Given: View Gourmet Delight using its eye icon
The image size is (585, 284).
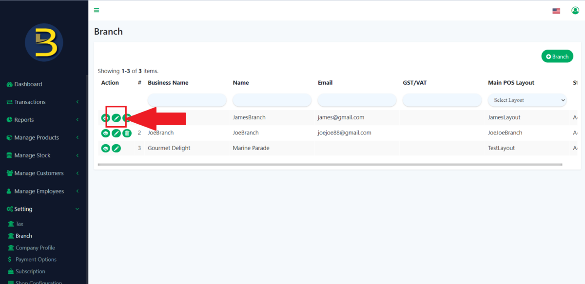Looking at the screenshot, I should 106,148.
